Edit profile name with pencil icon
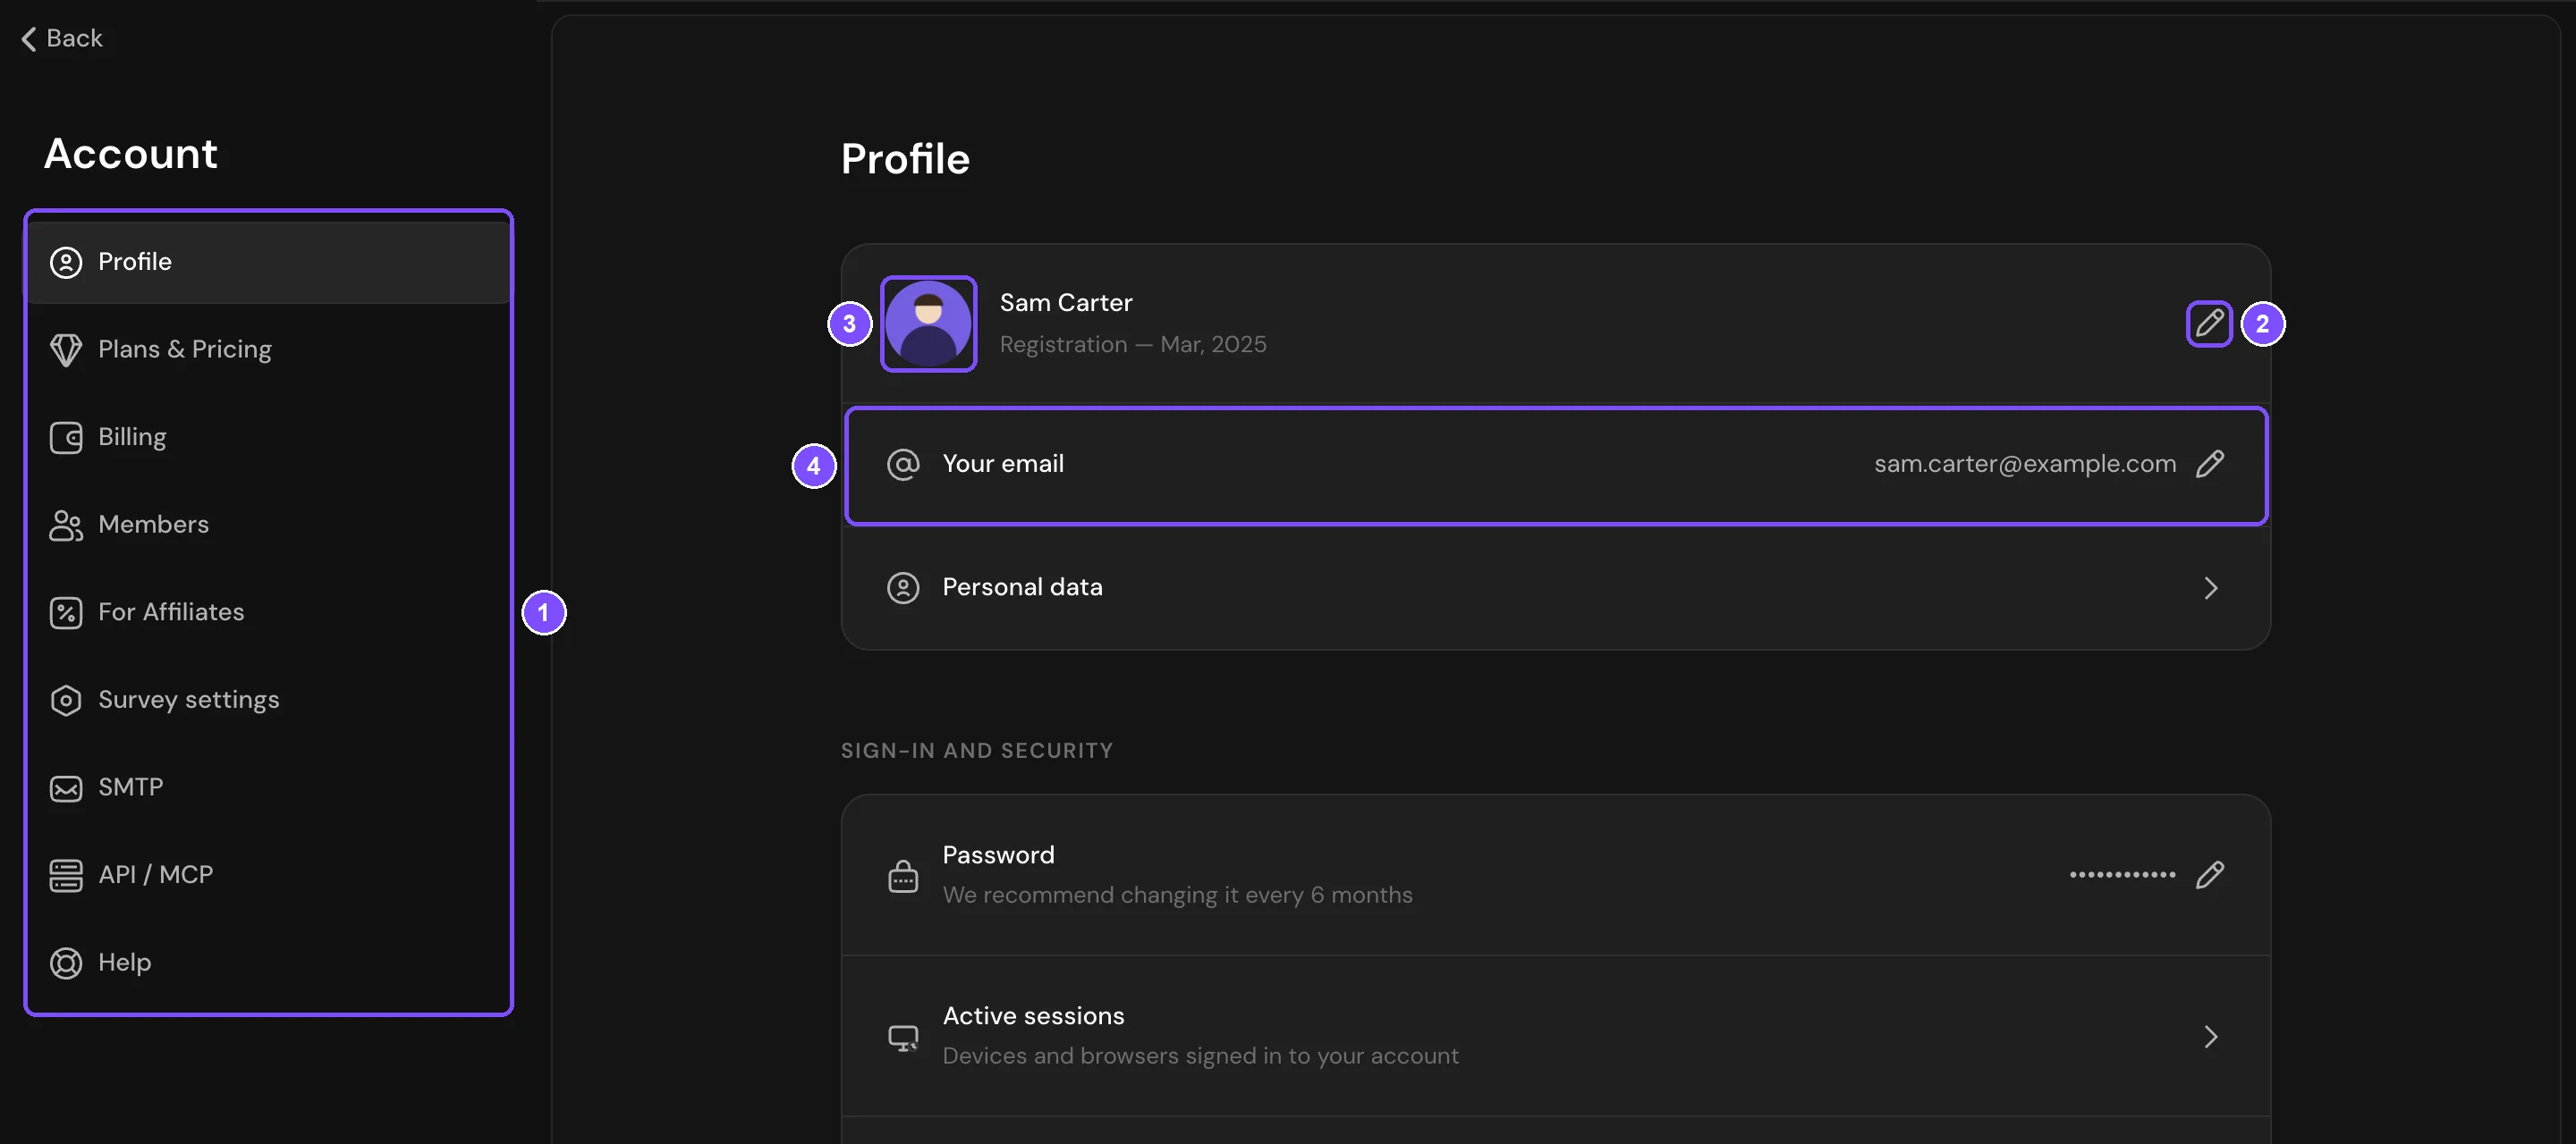 click(2209, 324)
